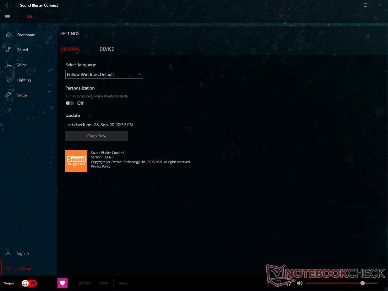
Task: Click the Last check on date text
Action: click(99, 125)
